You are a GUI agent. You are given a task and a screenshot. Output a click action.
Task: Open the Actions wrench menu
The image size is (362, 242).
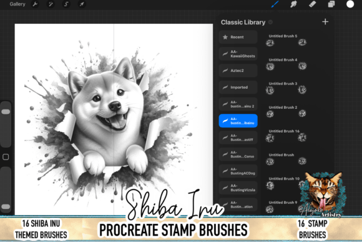(x=35, y=4)
